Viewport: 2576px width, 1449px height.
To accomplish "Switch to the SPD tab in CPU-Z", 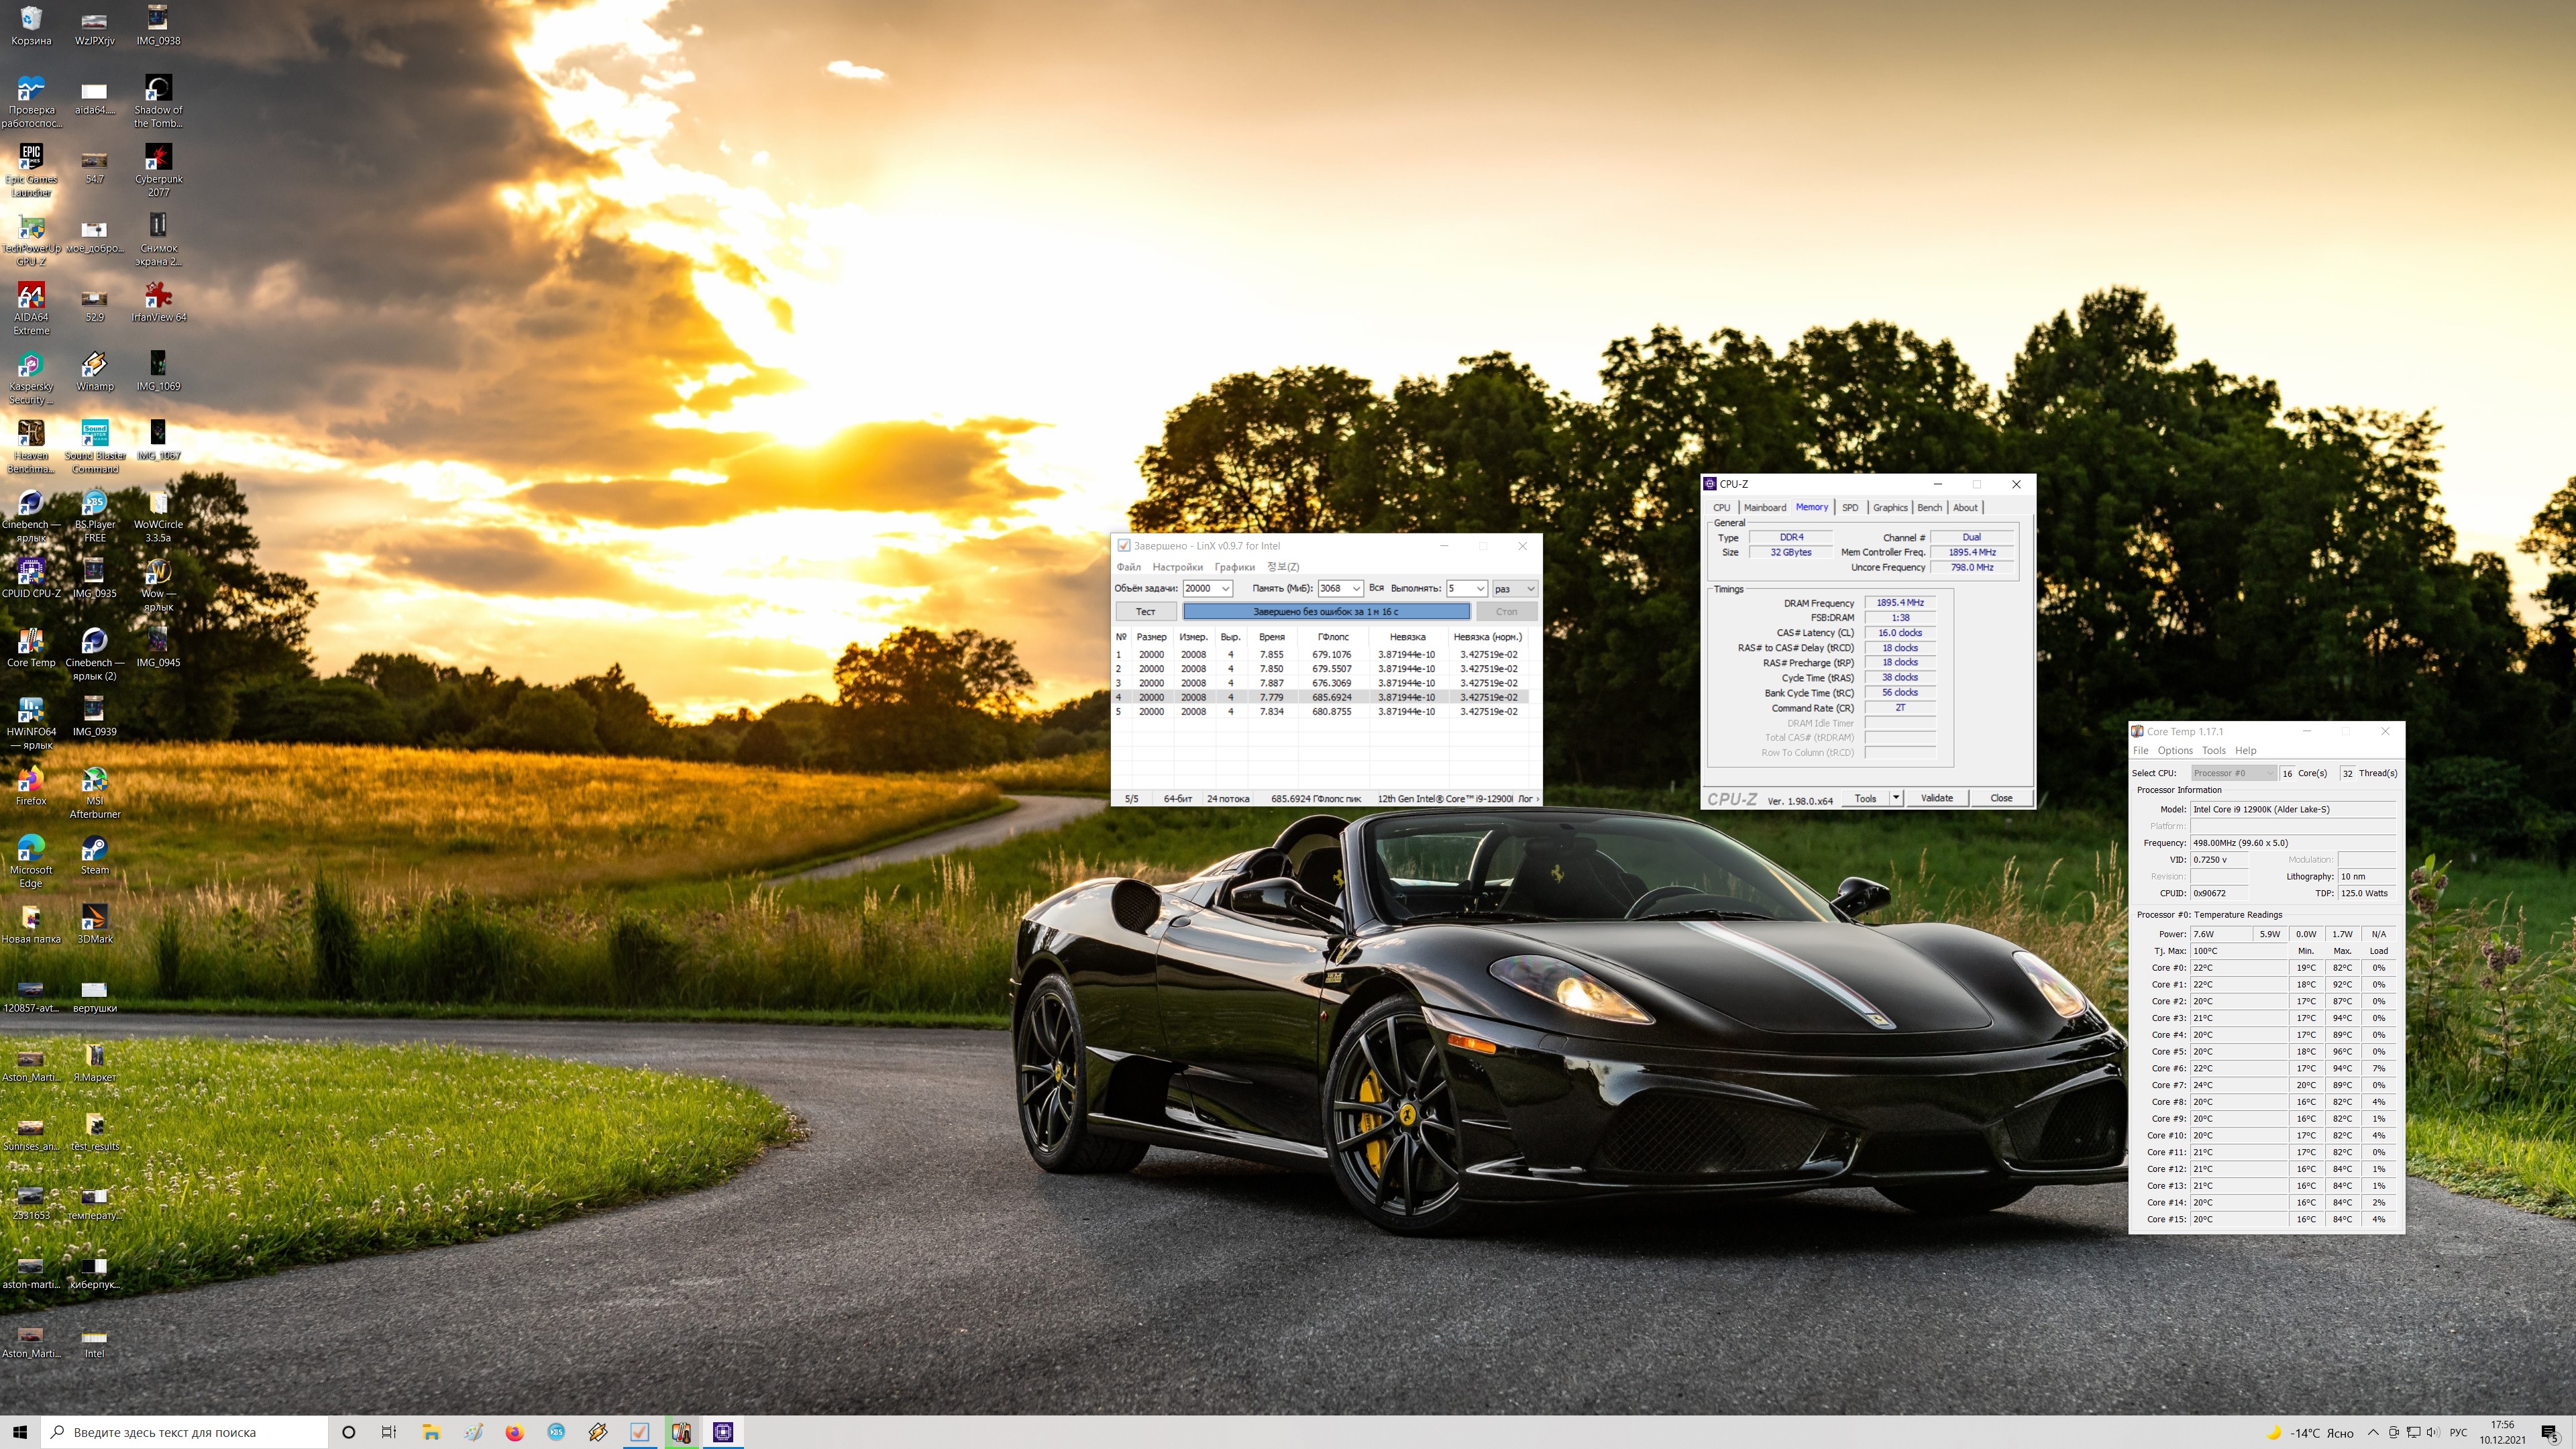I will [x=1849, y=508].
